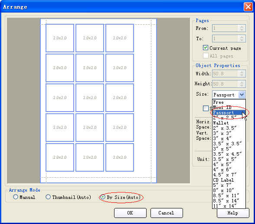This screenshot has width=255, height=224.
Task: Click the OK button
Action: 130,213
